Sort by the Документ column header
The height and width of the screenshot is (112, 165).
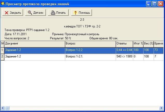pyautogui.click(x=35, y=44)
